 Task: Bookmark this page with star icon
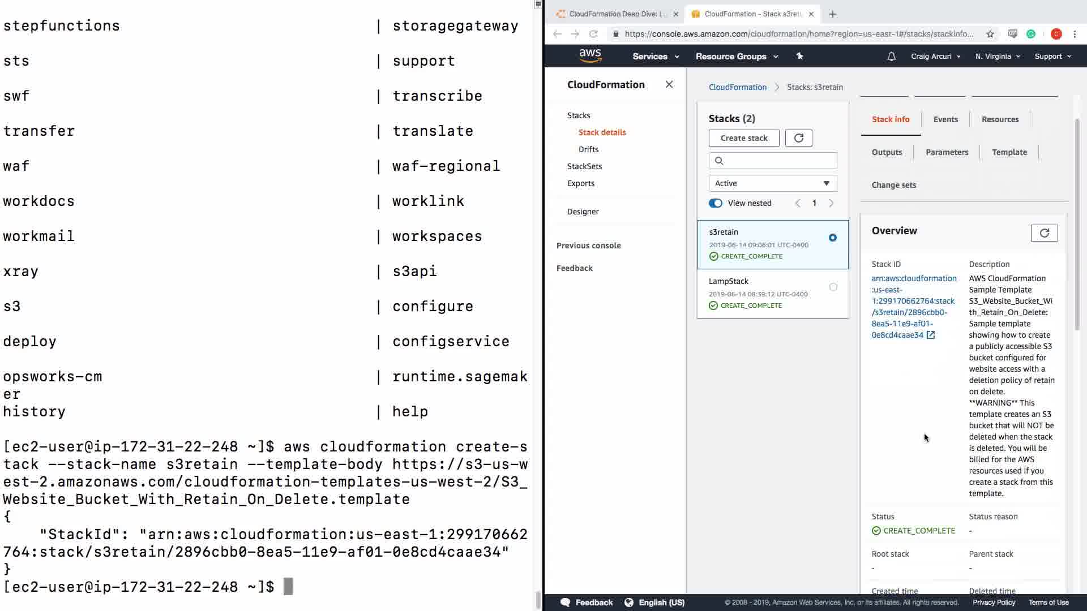[990, 34]
